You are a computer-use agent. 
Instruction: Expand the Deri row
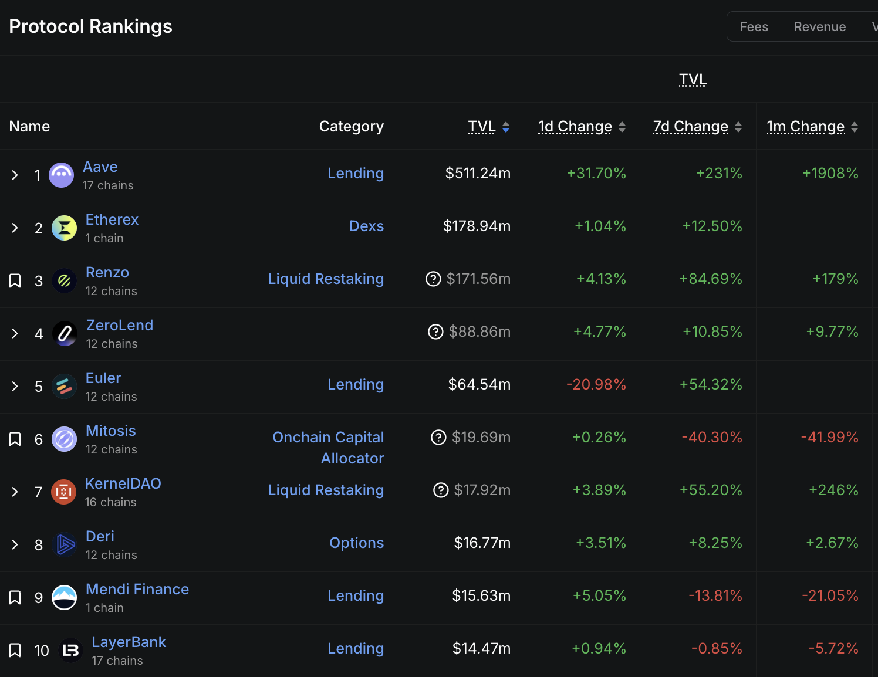click(x=15, y=544)
